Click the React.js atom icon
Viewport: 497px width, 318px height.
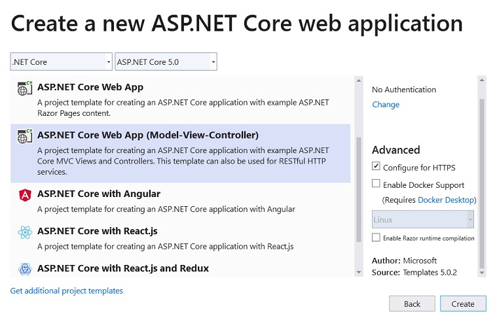[25, 232]
